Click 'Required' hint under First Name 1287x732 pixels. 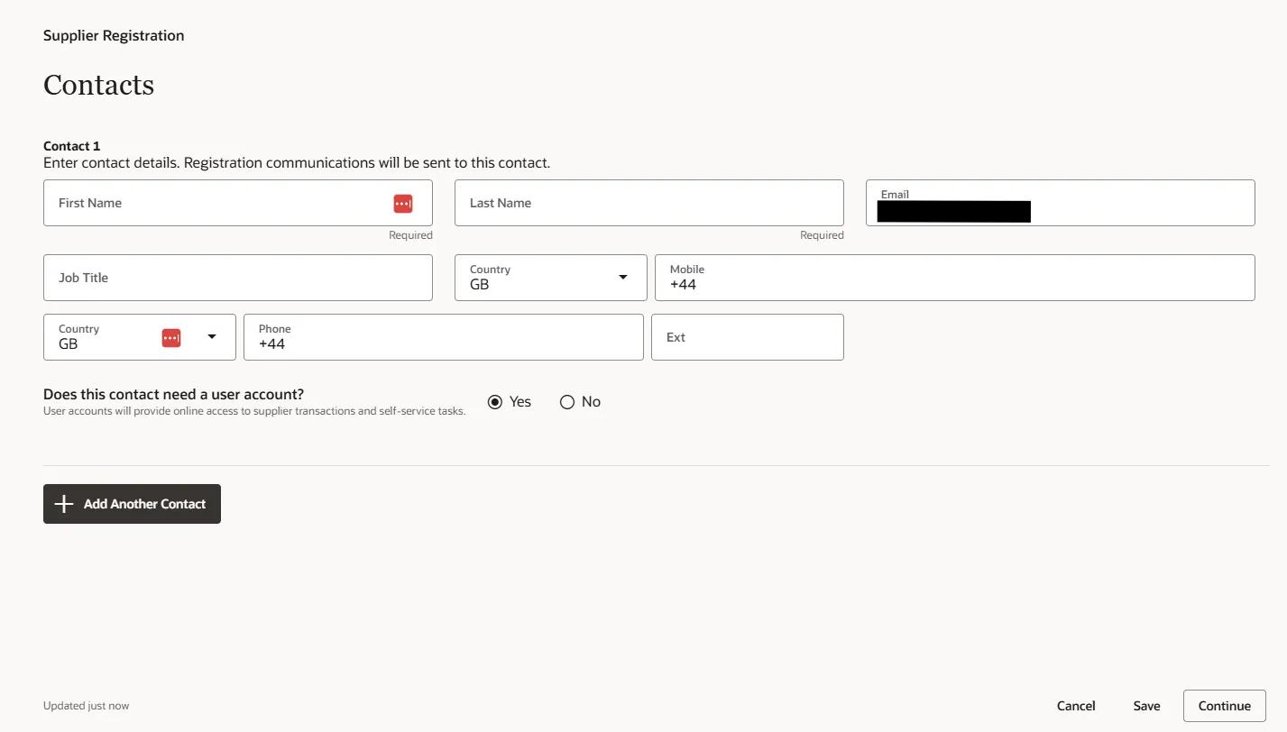click(410, 235)
